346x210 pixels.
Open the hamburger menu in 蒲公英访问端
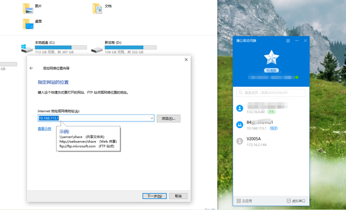288,41
